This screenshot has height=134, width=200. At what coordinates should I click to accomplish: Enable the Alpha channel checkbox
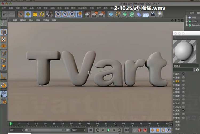click(183, 107)
